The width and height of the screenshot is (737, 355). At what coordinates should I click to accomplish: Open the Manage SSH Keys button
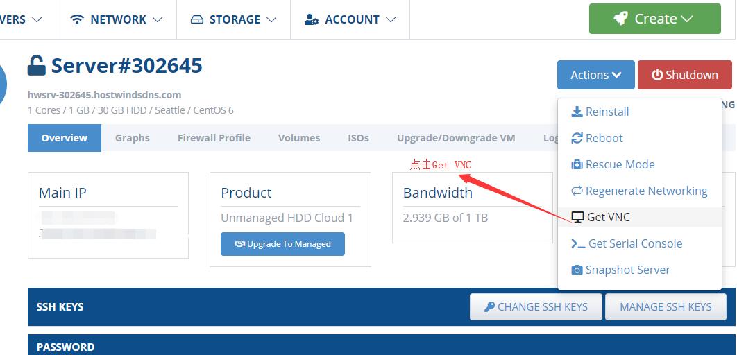point(666,306)
